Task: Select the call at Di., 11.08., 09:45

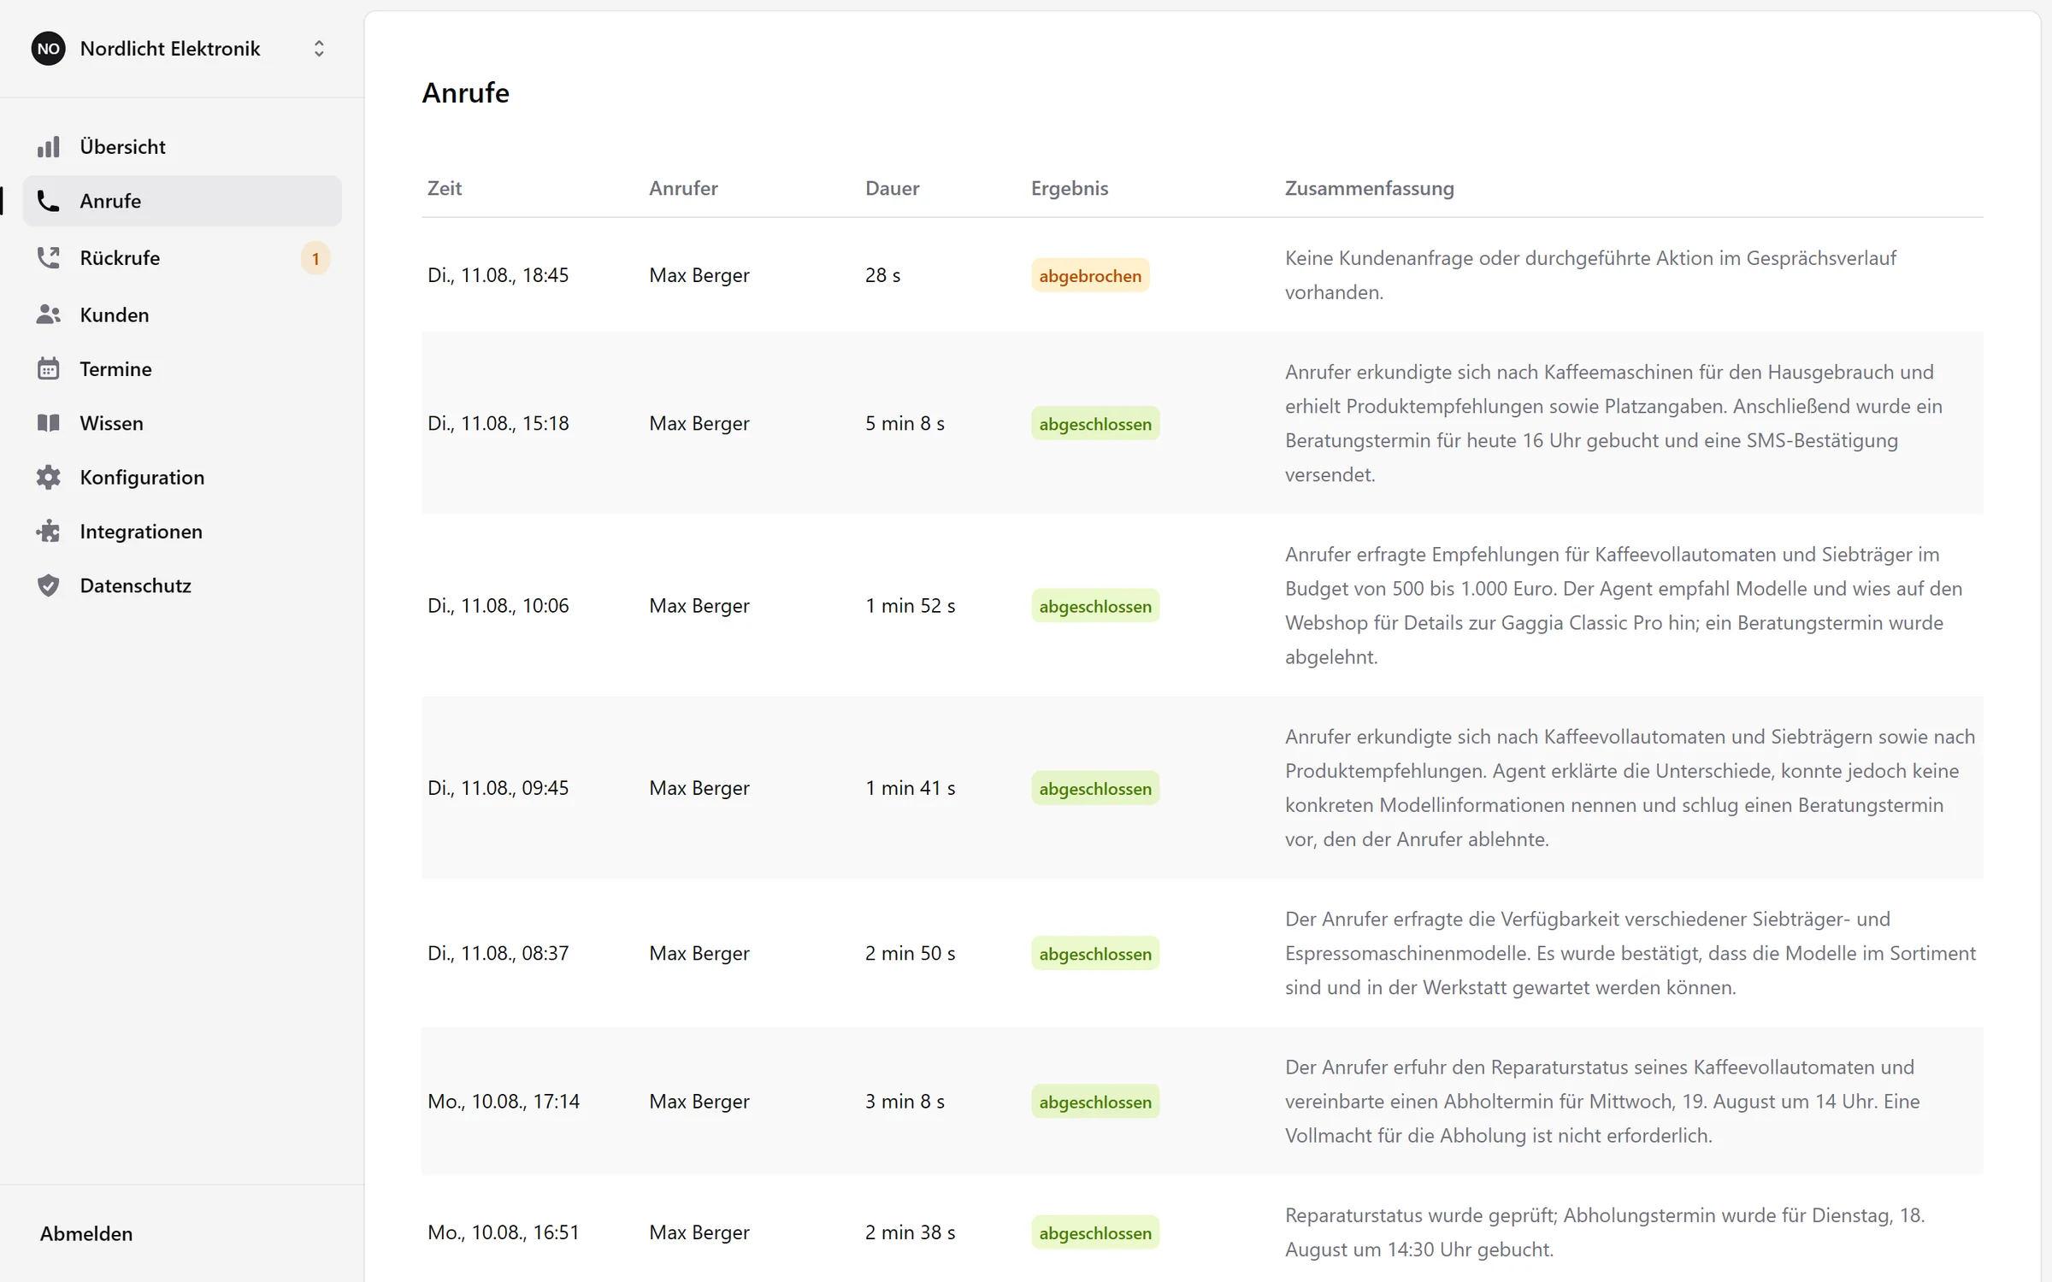Action: 1202,787
